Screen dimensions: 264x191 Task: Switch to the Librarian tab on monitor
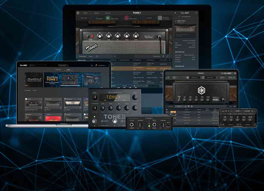point(108,13)
